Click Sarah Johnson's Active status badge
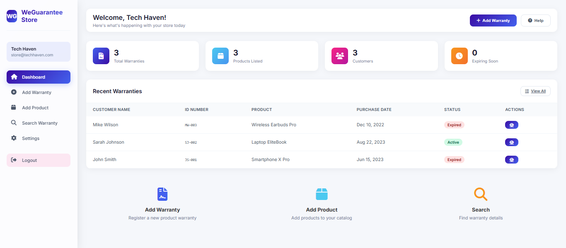The width and height of the screenshot is (566, 248). click(453, 142)
